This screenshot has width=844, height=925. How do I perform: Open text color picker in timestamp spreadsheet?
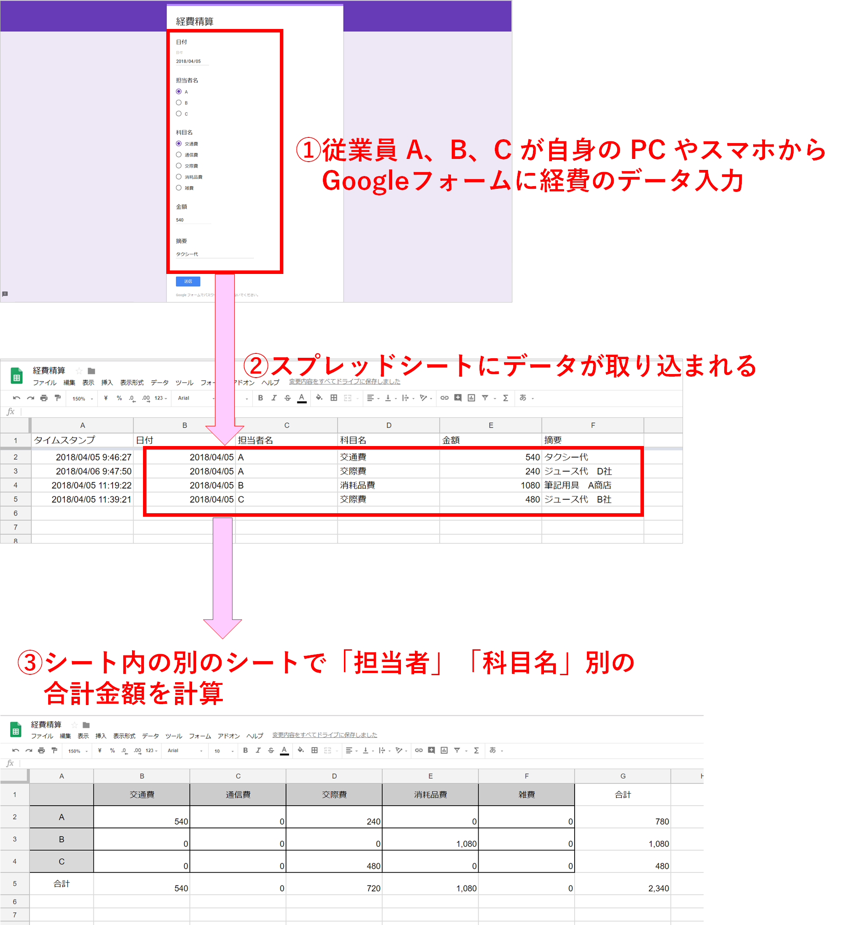302,398
